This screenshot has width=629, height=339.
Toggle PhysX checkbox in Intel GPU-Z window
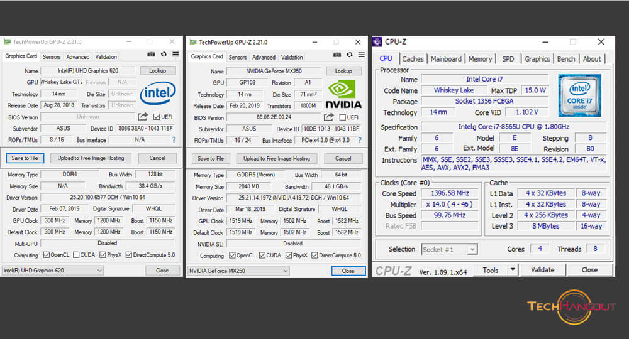103,254
